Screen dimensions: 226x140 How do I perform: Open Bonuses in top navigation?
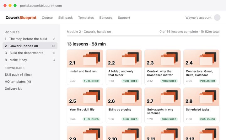tap(106, 17)
